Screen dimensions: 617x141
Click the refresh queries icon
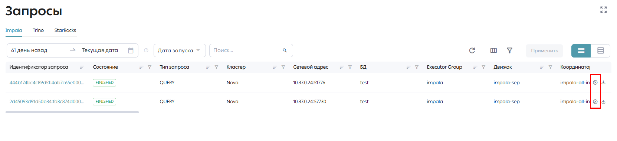[472, 50]
